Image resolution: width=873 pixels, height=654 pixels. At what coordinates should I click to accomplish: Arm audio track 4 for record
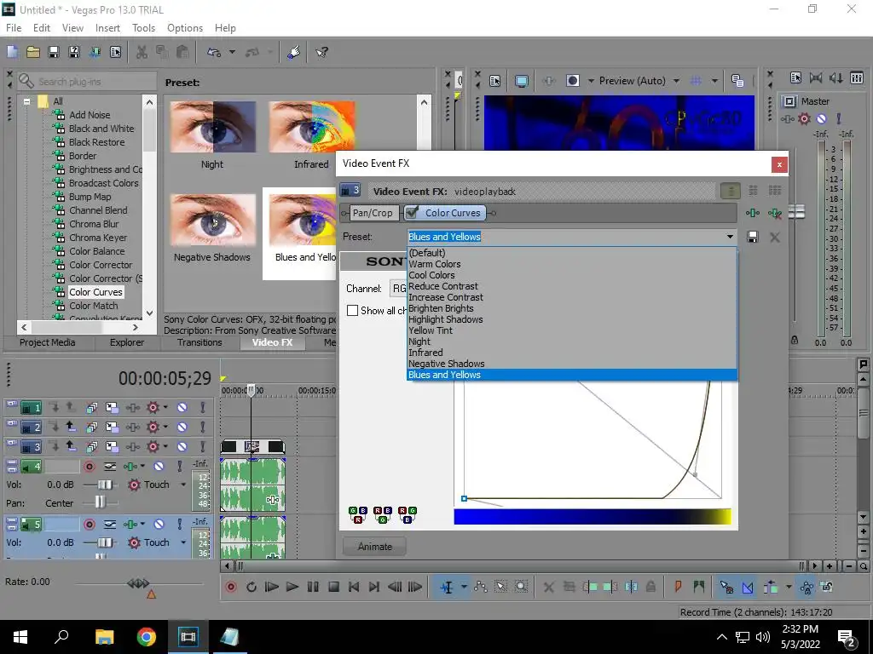pos(89,466)
